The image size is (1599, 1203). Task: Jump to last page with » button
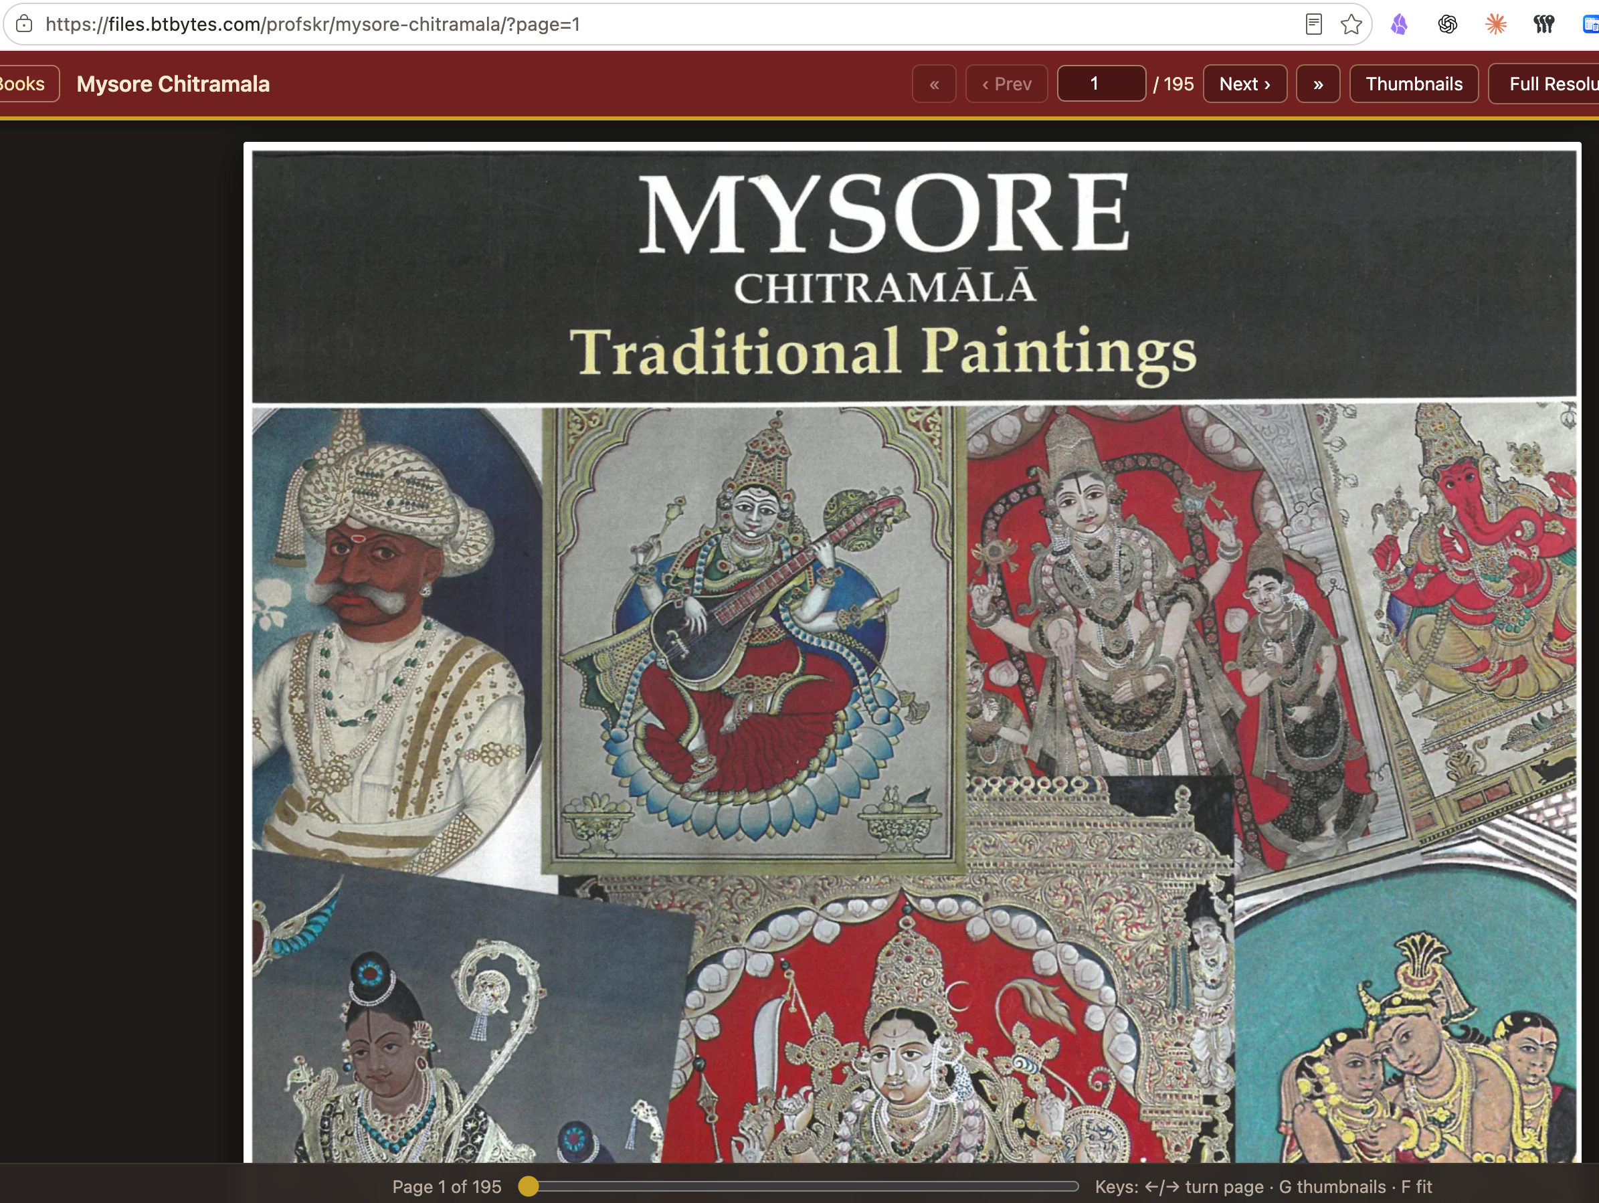tap(1318, 84)
